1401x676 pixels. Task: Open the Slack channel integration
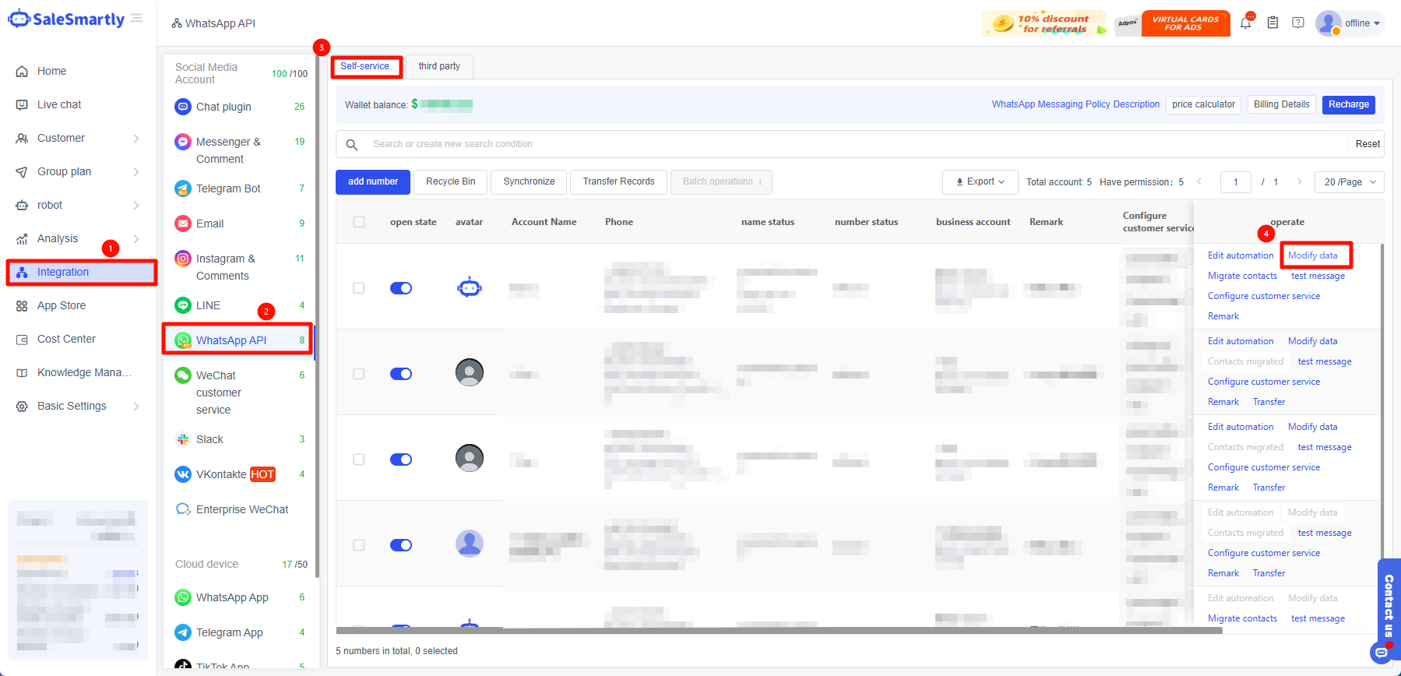tap(209, 439)
